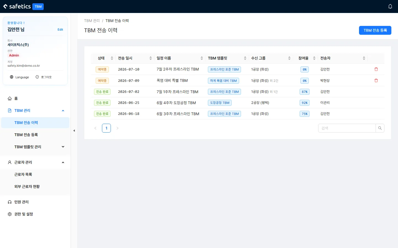The height and width of the screenshot is (248, 398).
Task: Click the 도장공정 TBM template tag
Action: [220, 103]
